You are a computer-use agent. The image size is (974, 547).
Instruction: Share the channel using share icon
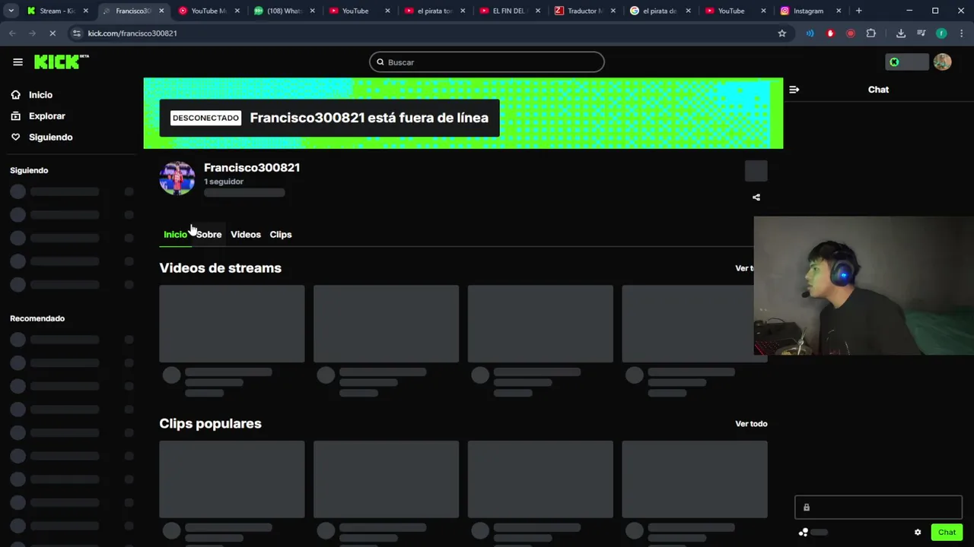coord(756,198)
